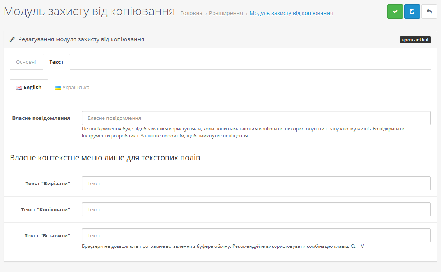
Task: Click into the Текст "Вирізати" field
Action: coord(256,183)
